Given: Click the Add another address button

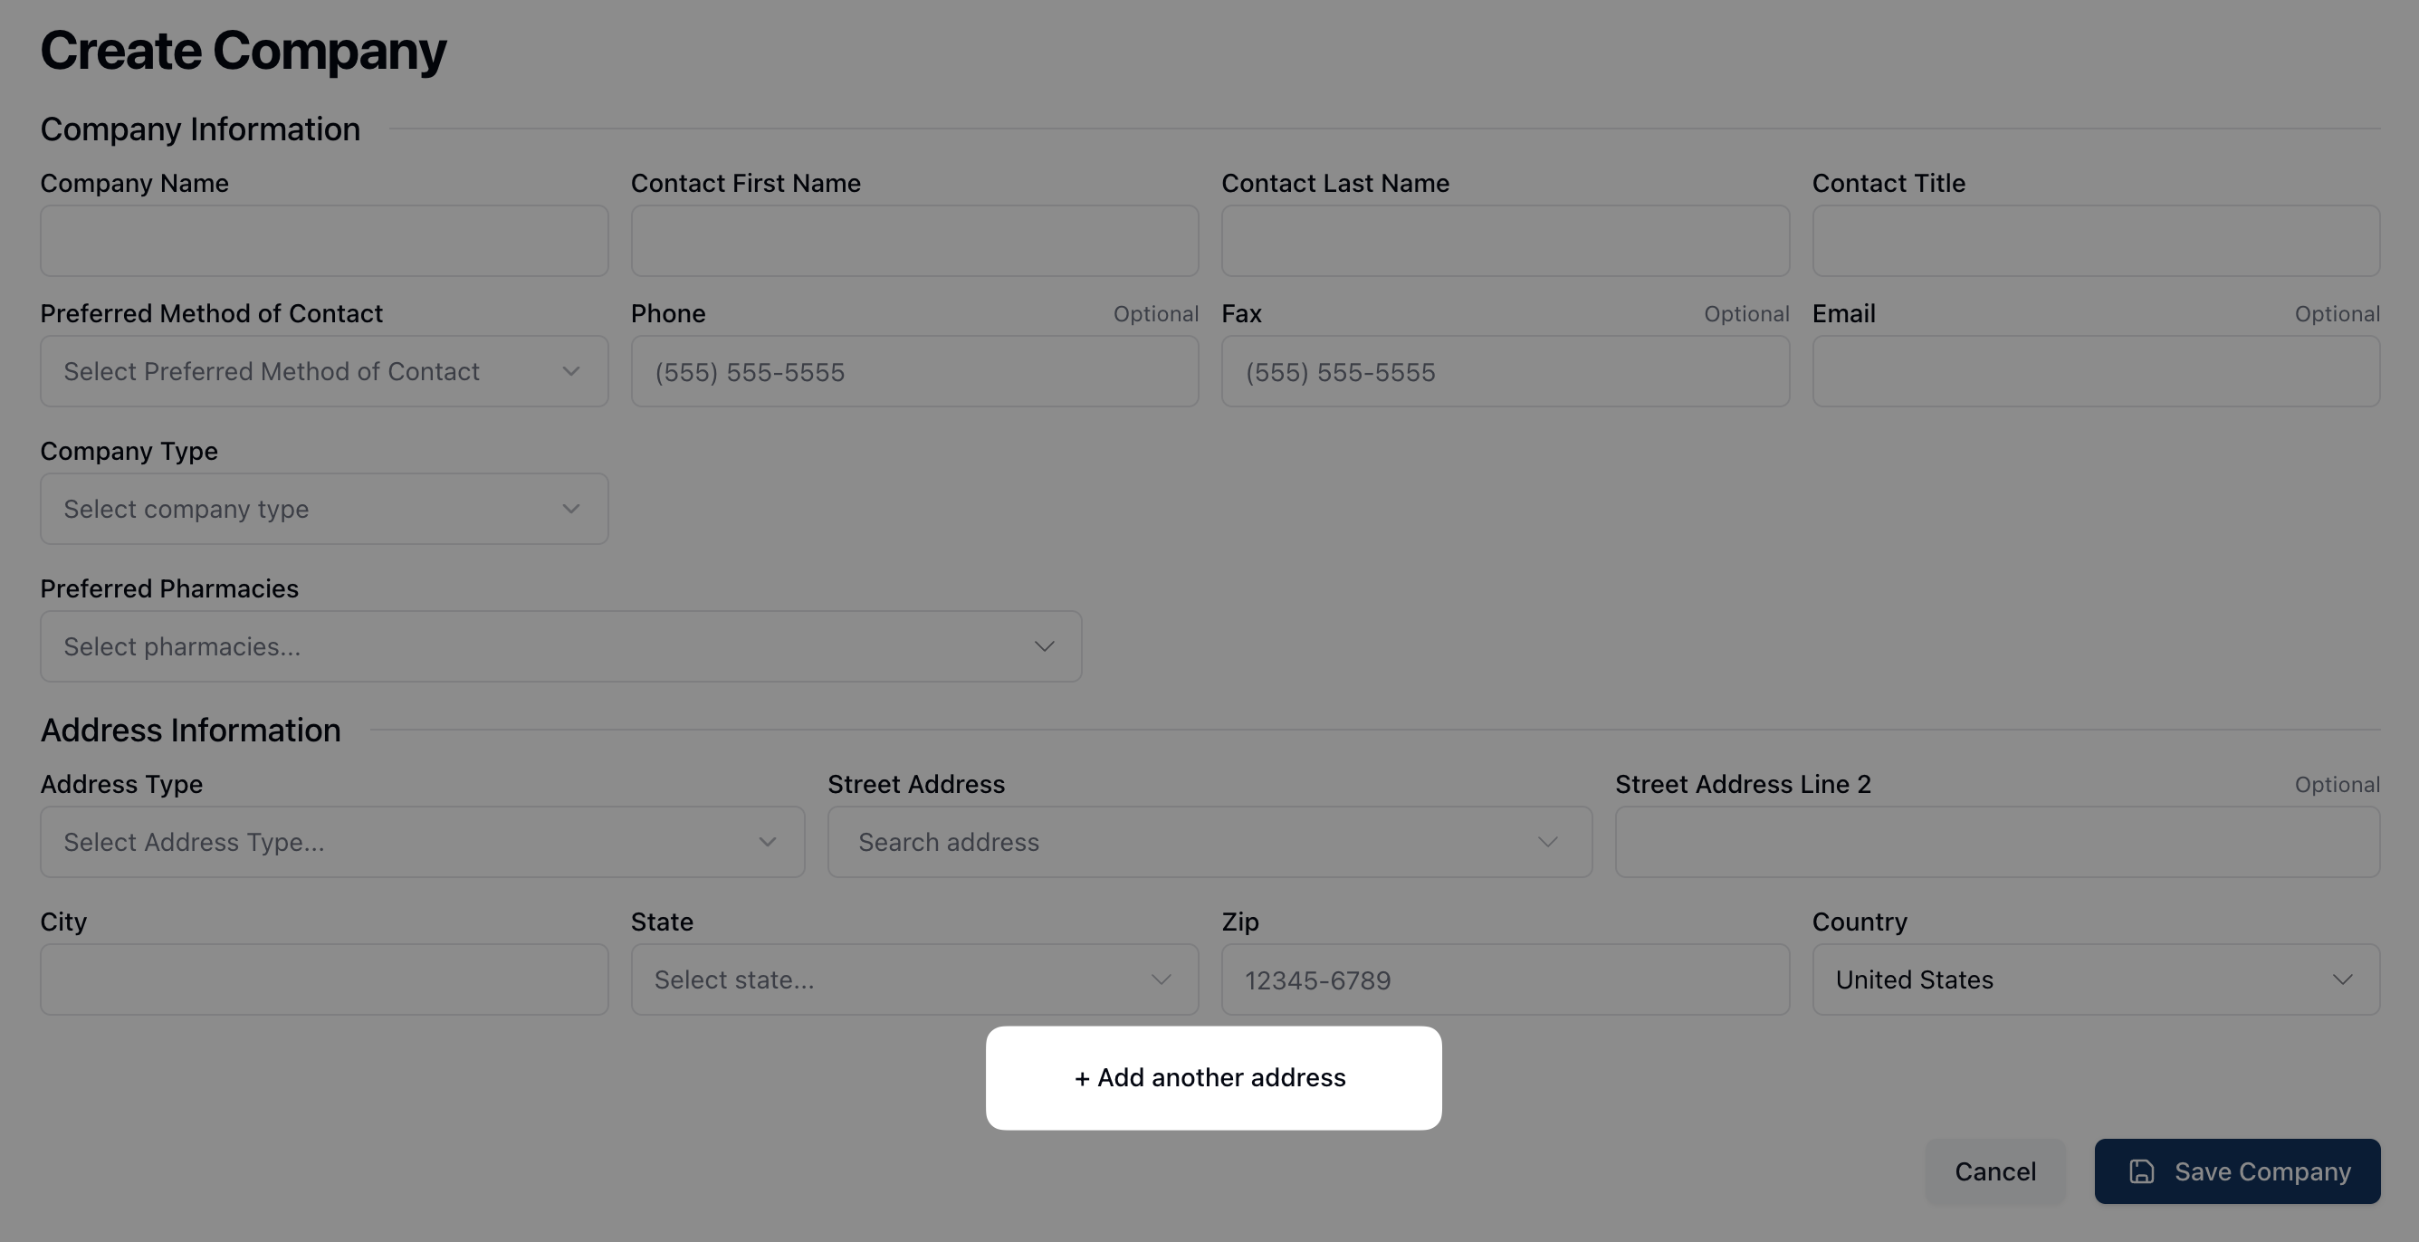Looking at the screenshot, I should point(1213,1078).
